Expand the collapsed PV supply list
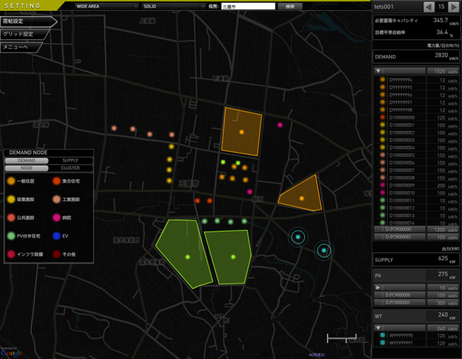 pyautogui.click(x=379, y=287)
